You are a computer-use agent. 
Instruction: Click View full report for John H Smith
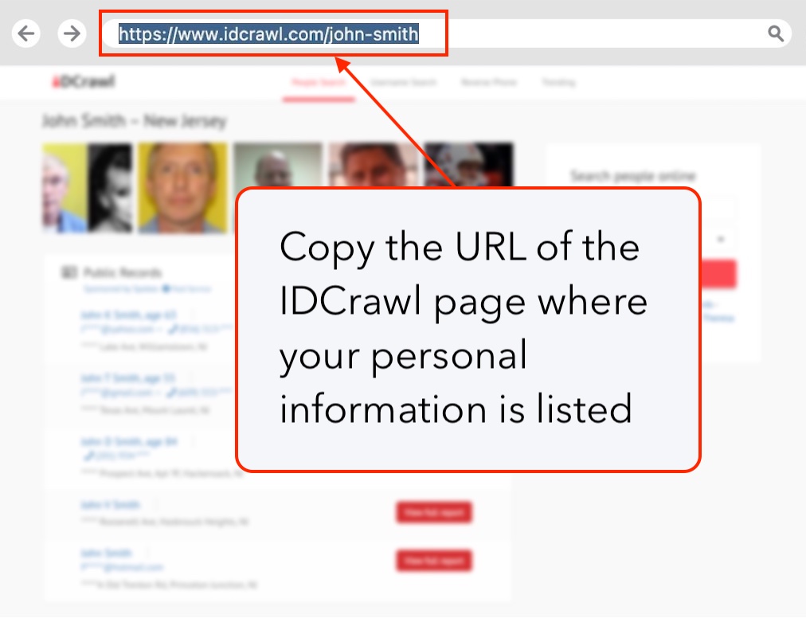[434, 512]
